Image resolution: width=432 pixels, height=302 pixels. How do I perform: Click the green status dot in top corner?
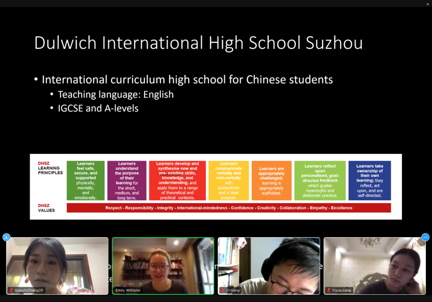428,4
